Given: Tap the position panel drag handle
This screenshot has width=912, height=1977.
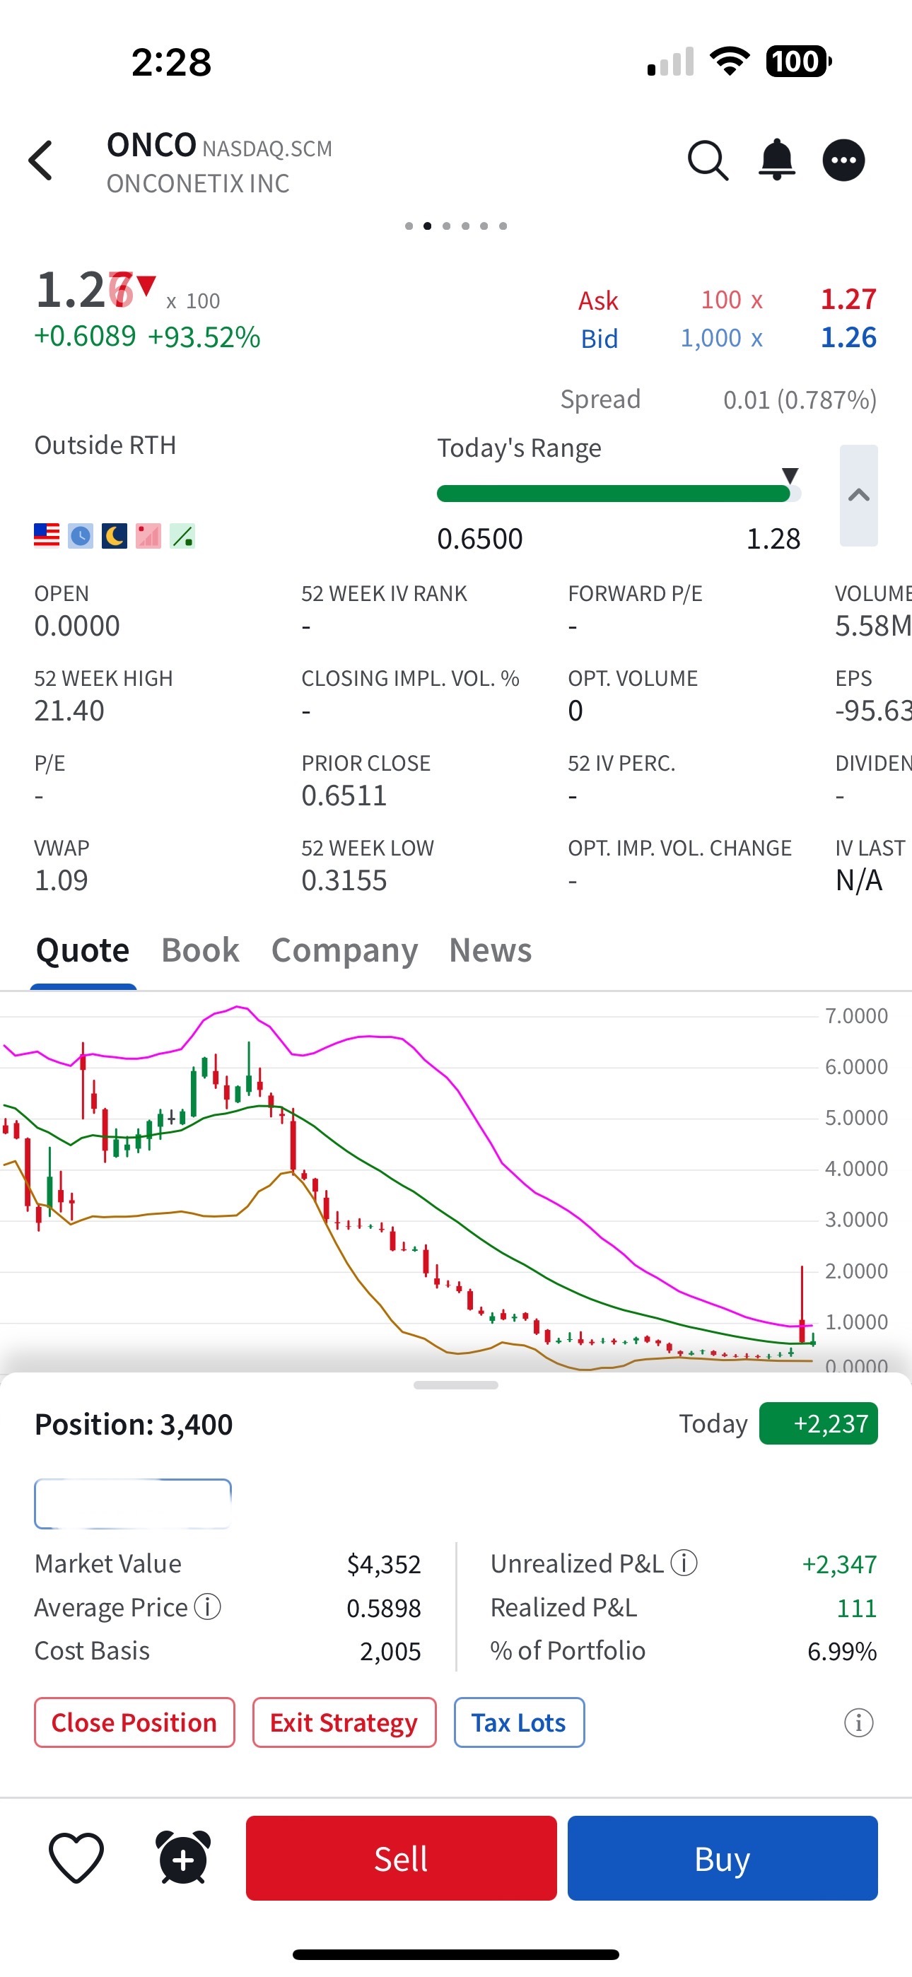Looking at the screenshot, I should [456, 1385].
